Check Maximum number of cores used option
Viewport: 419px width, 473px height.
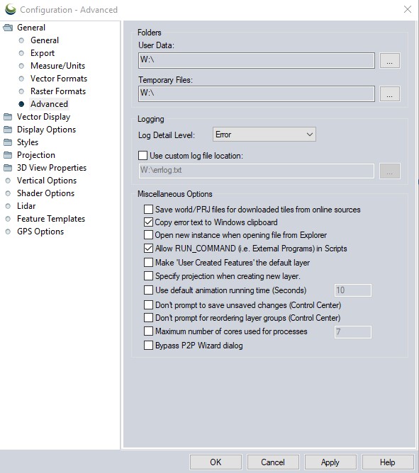point(148,331)
